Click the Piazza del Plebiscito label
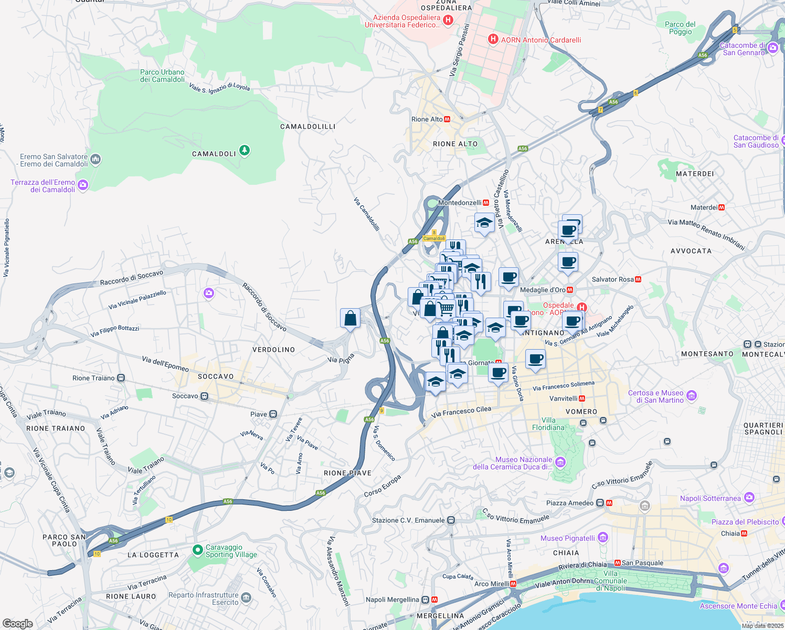 point(745,522)
